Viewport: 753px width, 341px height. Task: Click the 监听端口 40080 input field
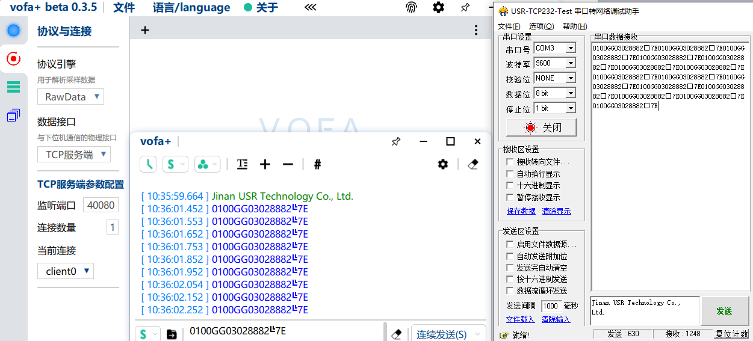pyautogui.click(x=101, y=205)
